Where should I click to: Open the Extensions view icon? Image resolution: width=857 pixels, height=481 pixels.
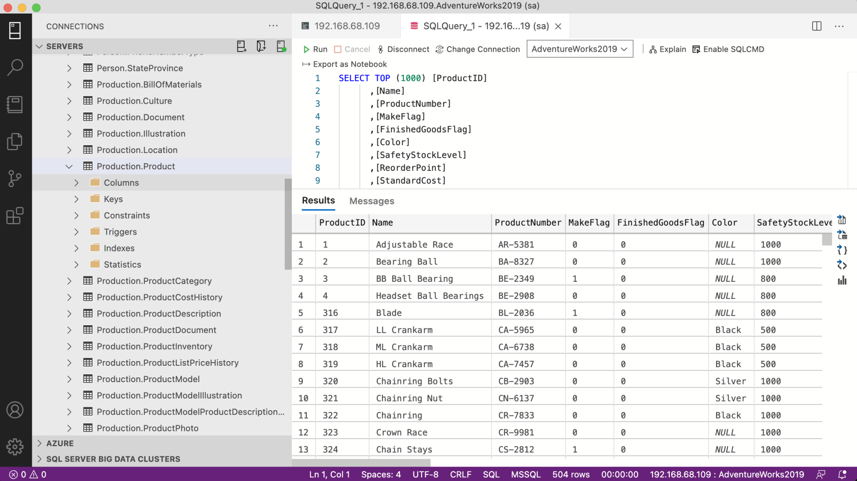click(x=15, y=216)
